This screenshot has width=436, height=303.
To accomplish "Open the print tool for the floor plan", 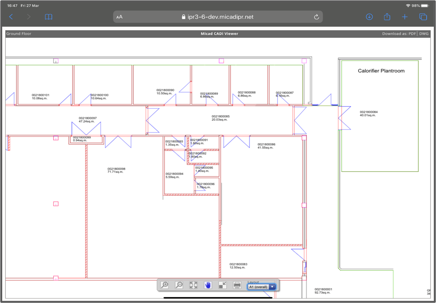I will point(237,285).
